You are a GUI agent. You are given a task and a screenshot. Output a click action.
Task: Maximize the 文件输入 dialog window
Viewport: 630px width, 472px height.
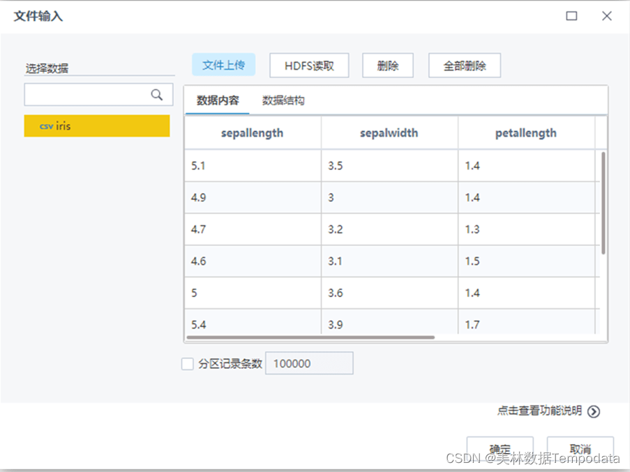coord(571,16)
